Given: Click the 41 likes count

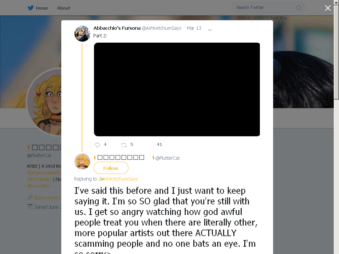Looking at the screenshot, I should coord(159,145).
